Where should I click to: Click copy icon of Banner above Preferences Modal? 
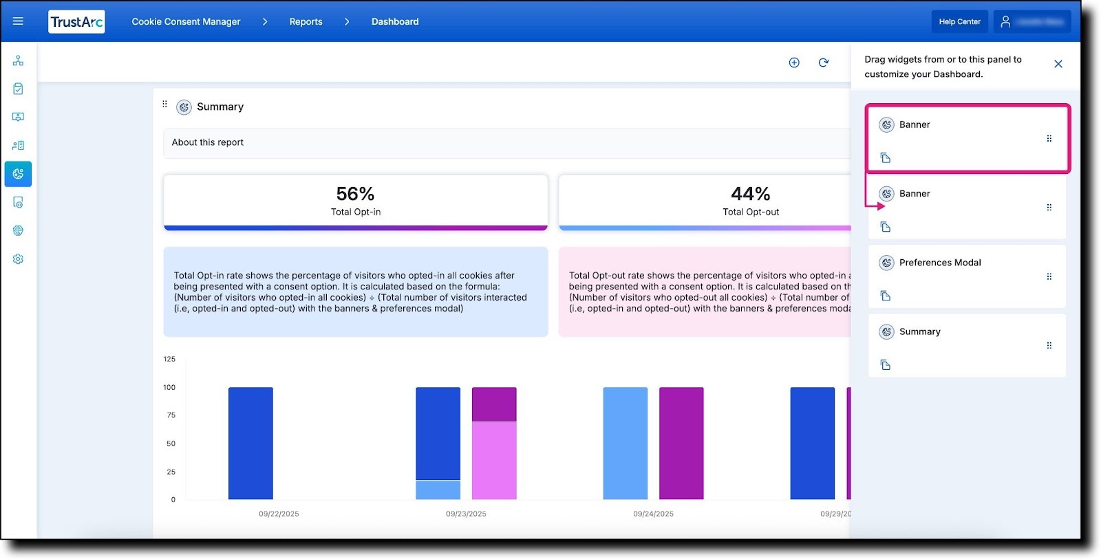(886, 227)
